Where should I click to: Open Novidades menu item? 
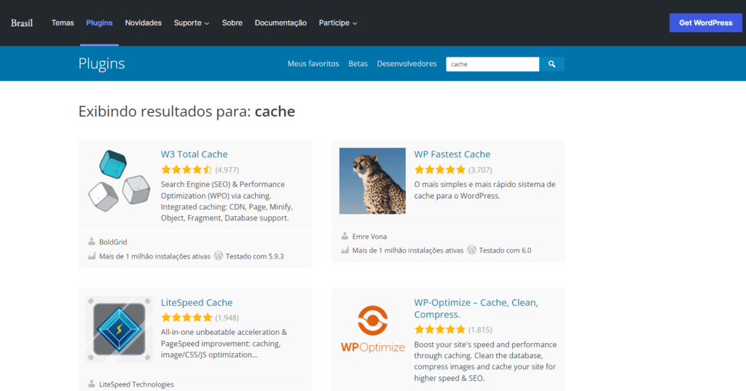pyautogui.click(x=144, y=23)
